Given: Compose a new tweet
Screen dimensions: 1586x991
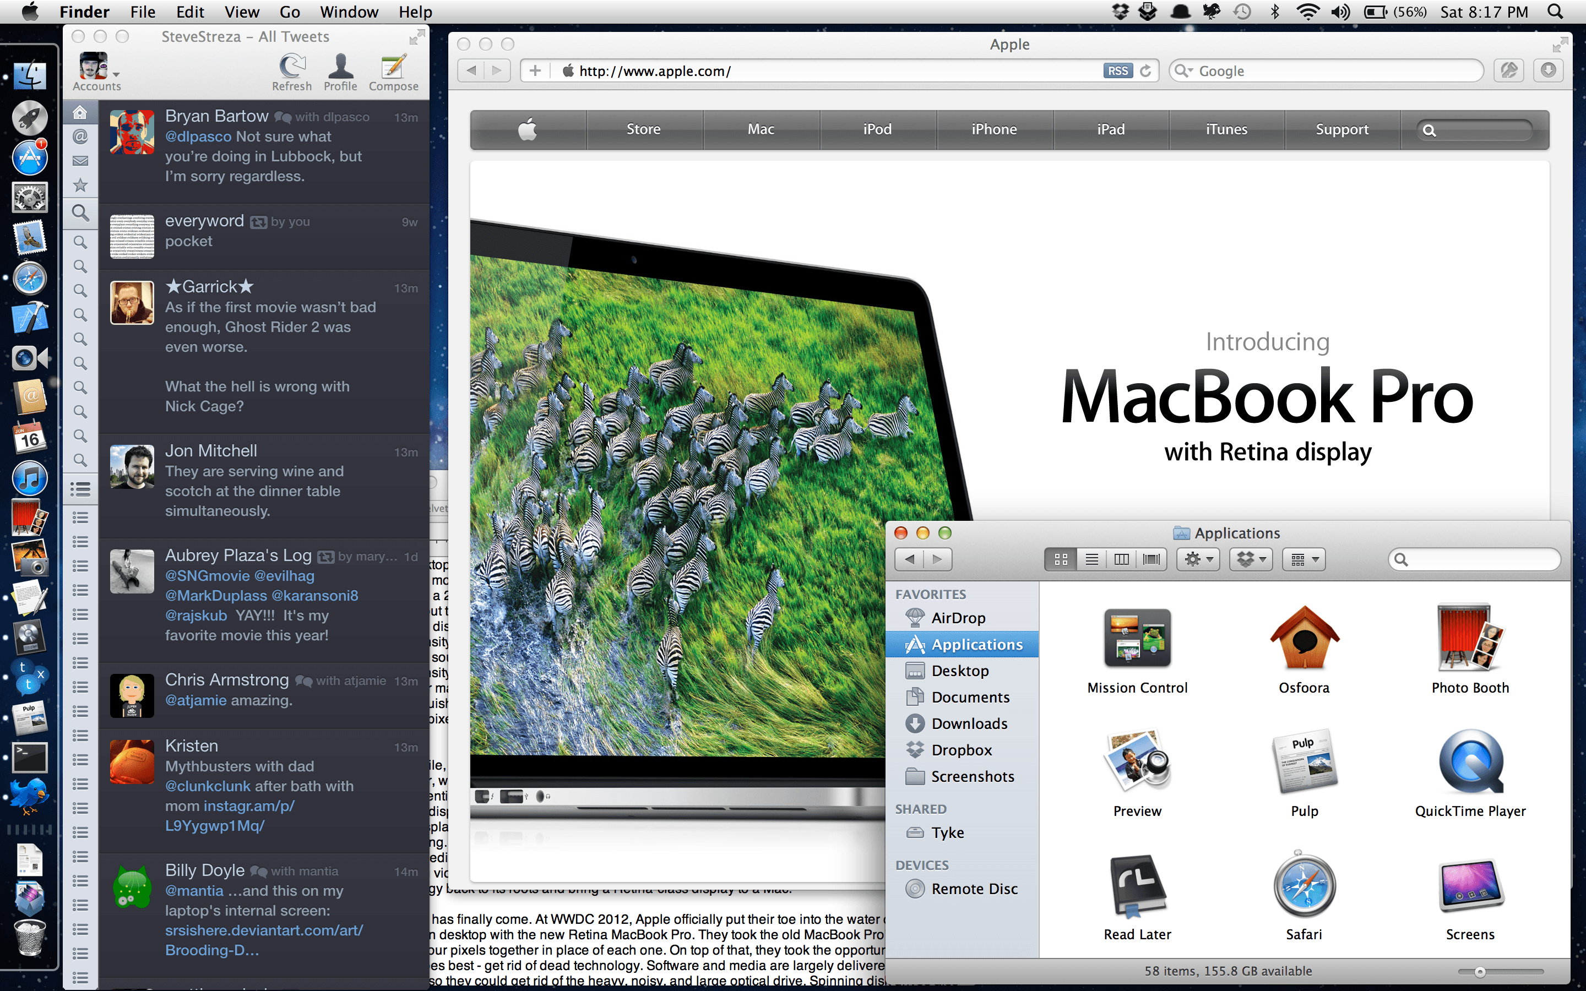Looking at the screenshot, I should tap(393, 73).
